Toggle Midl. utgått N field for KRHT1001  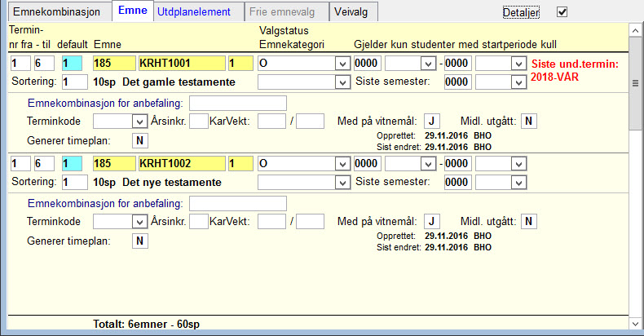[x=529, y=122]
